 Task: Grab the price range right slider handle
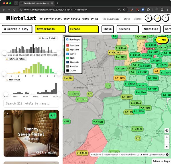59,53
